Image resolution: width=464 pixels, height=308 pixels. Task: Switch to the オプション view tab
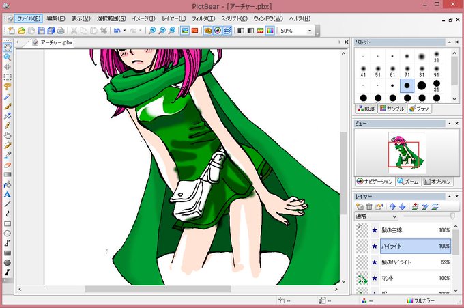point(437,182)
